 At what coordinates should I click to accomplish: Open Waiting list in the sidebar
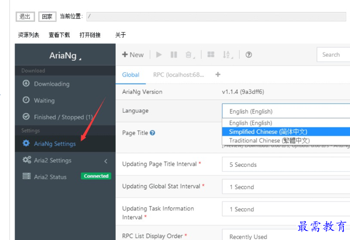(x=65, y=100)
